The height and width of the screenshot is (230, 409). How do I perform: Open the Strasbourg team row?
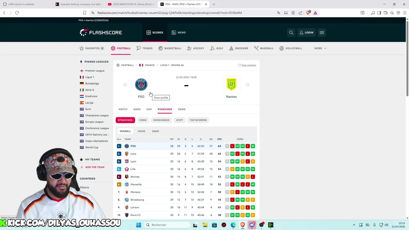(x=186, y=200)
